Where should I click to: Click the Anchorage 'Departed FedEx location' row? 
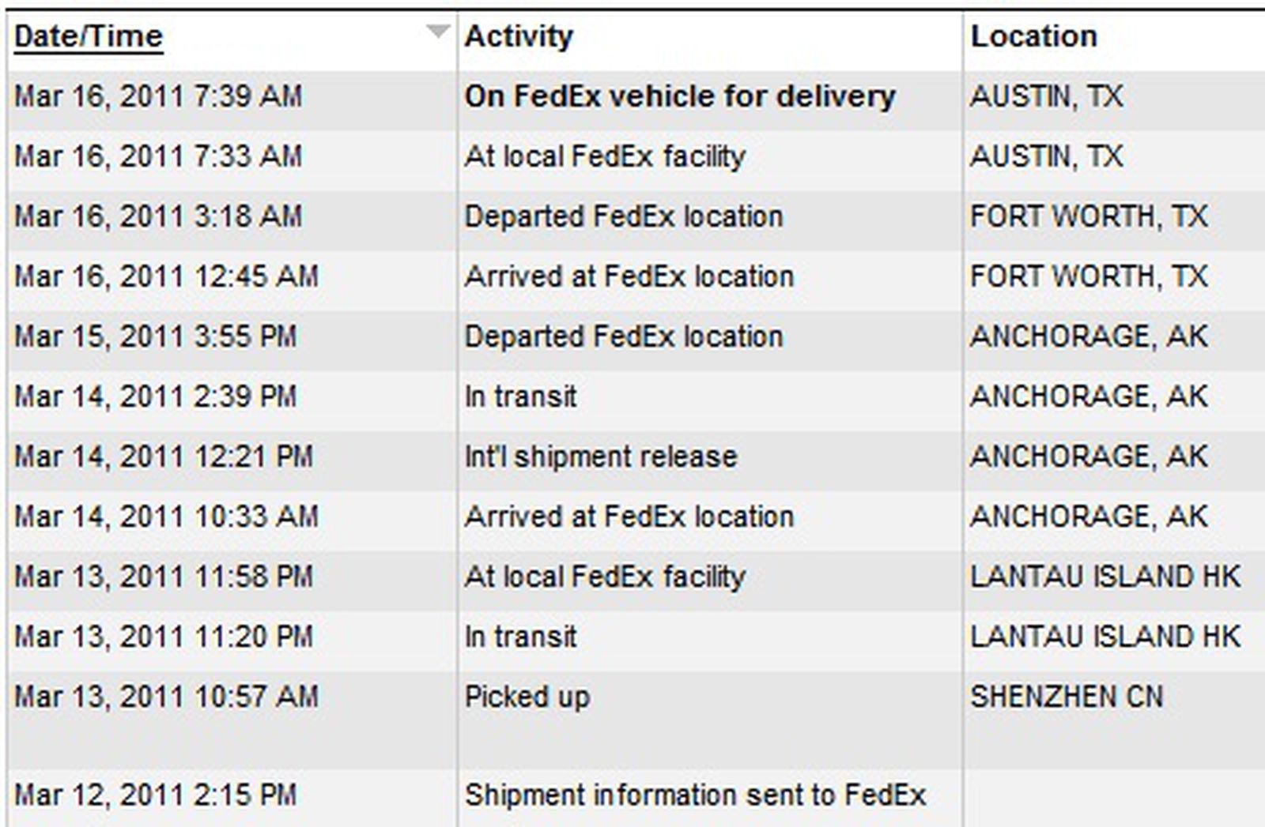pyautogui.click(x=623, y=336)
